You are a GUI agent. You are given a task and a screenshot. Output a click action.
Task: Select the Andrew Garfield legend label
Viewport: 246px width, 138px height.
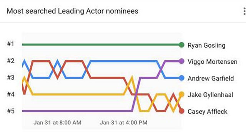[x=211, y=78]
